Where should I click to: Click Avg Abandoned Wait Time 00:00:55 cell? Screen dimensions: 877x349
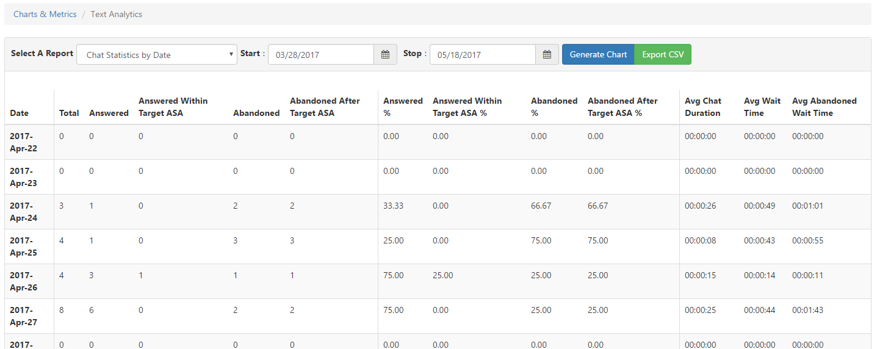point(807,240)
